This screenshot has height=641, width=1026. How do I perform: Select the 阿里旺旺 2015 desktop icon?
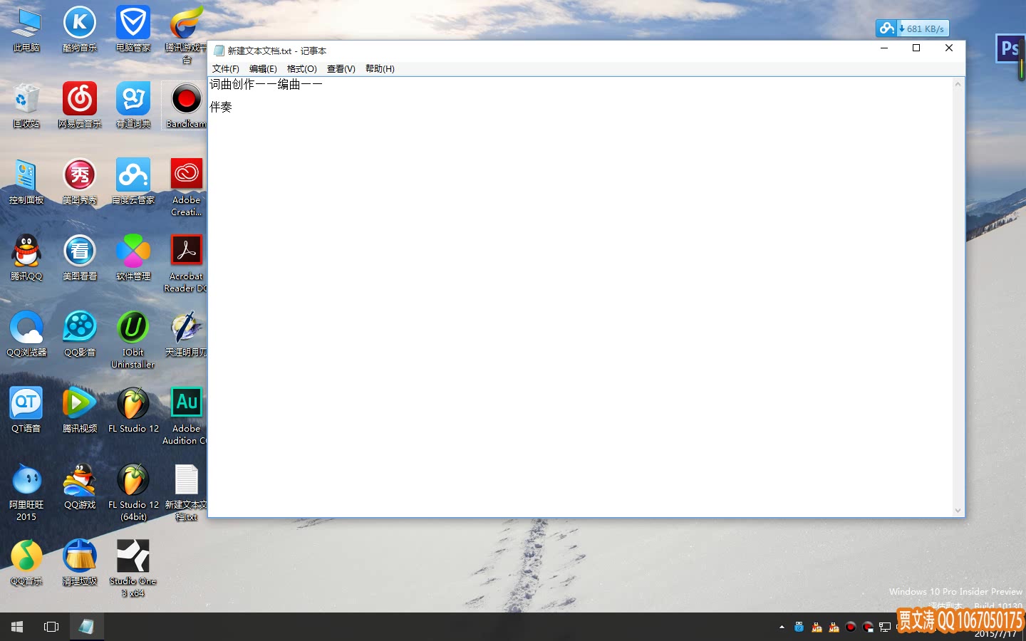pyautogui.click(x=26, y=492)
